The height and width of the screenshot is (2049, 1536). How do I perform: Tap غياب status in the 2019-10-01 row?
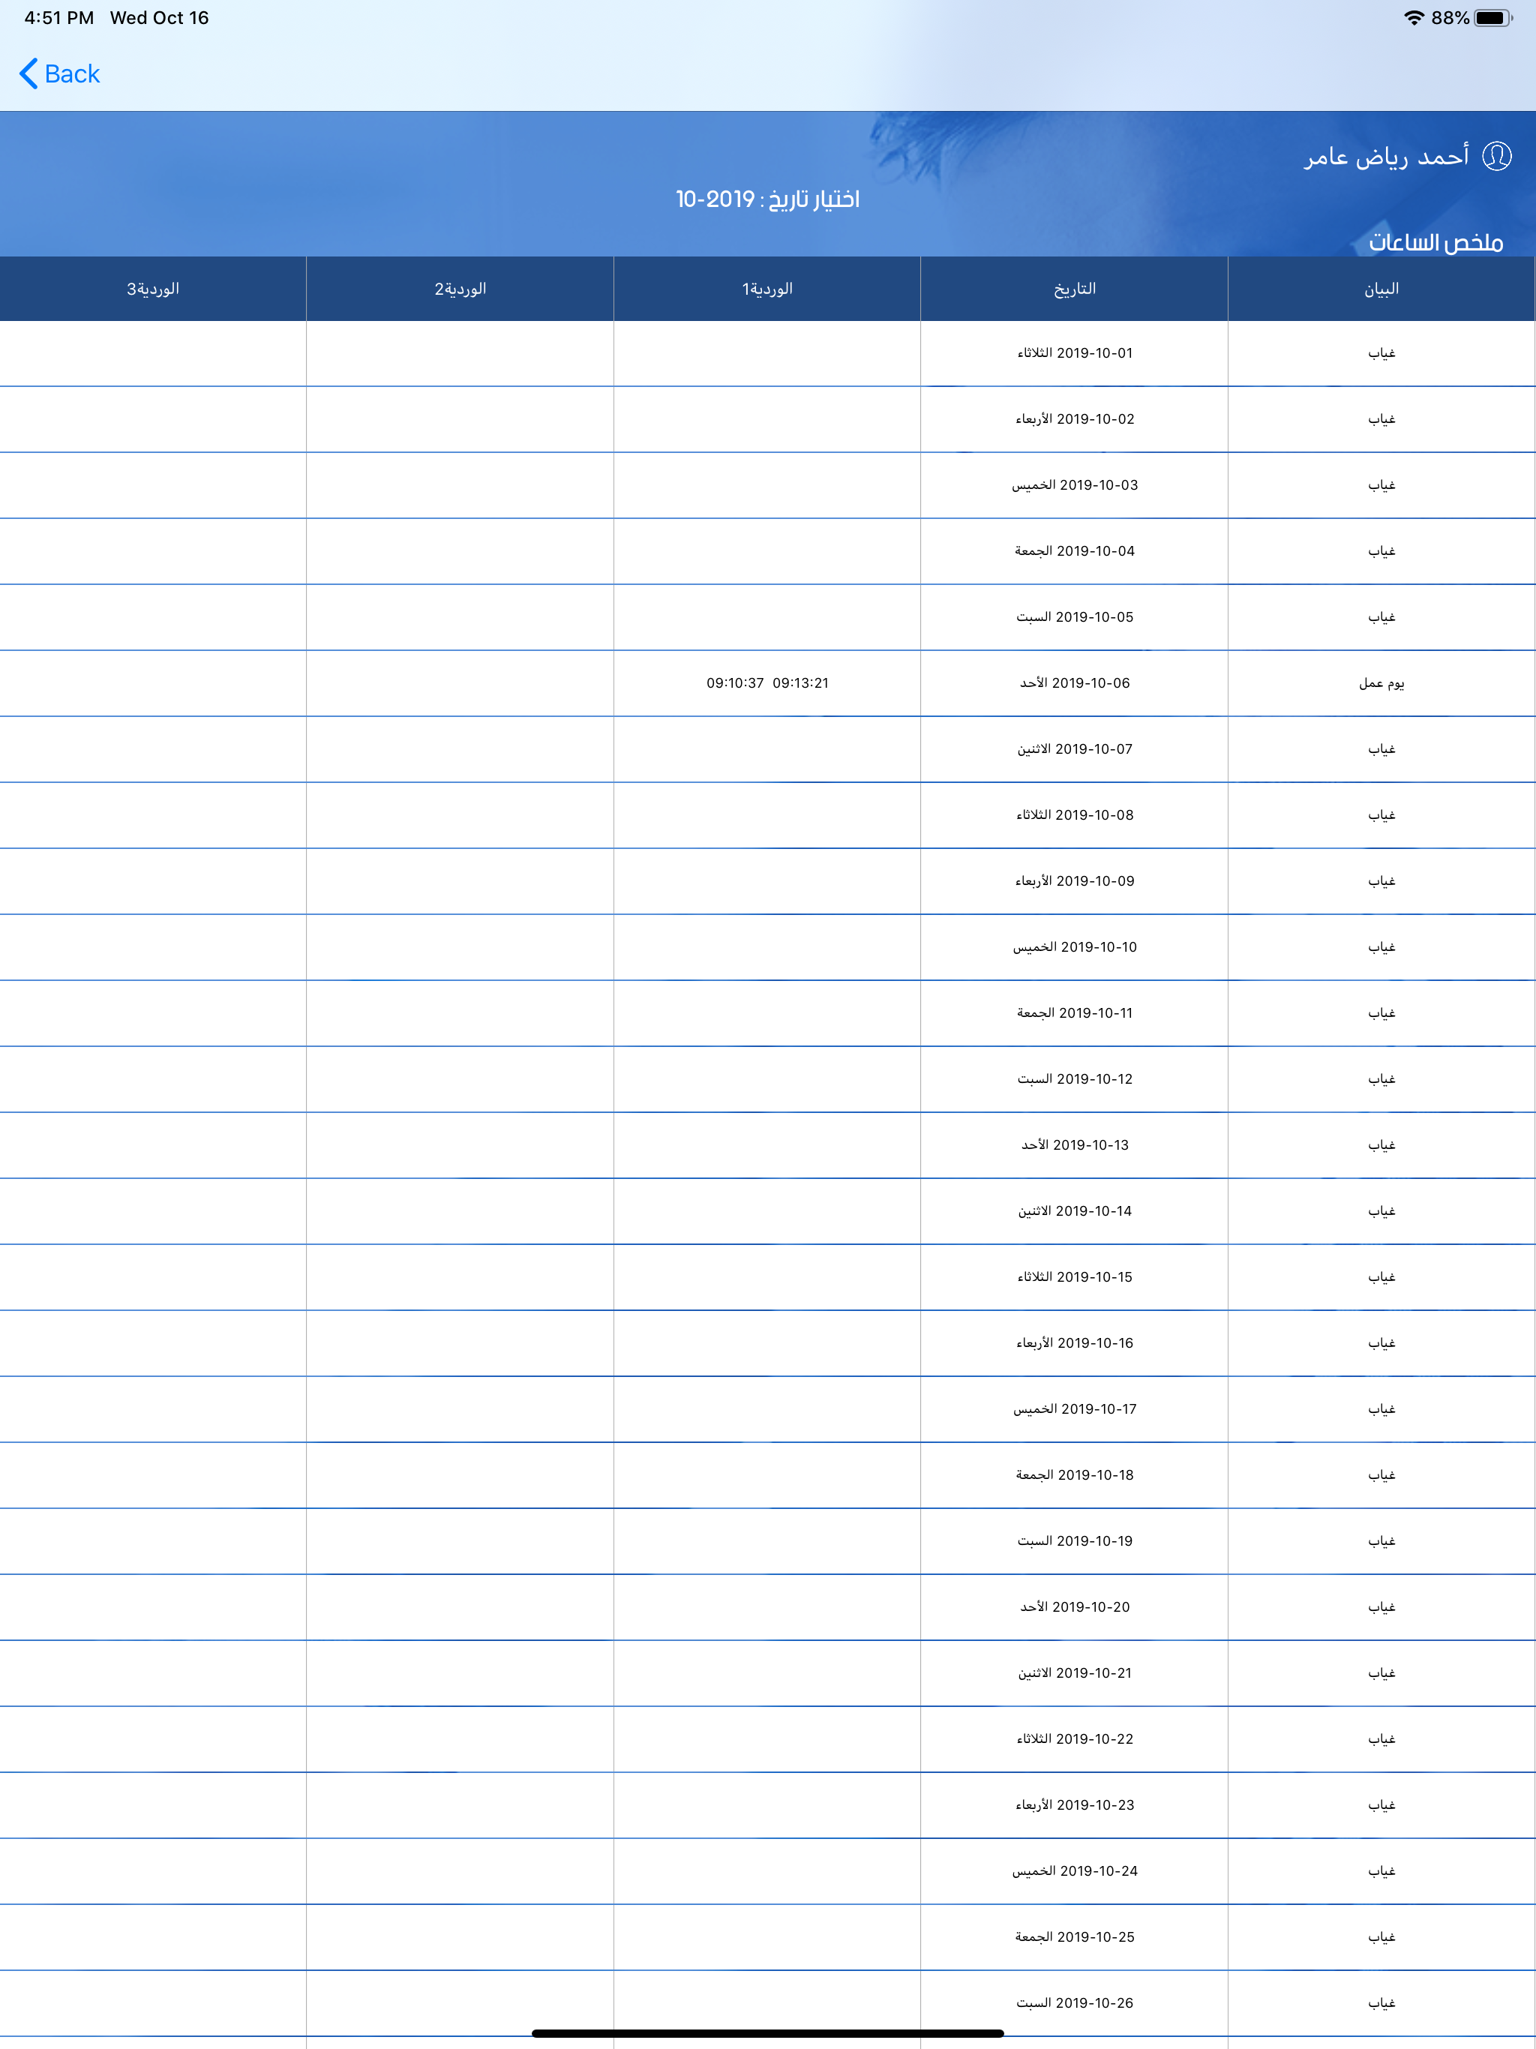point(1381,353)
